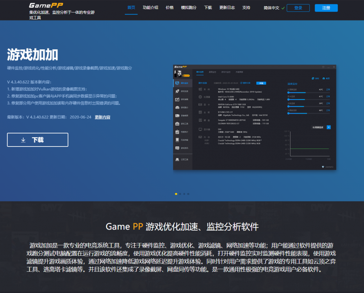Viewport: 364px width, 293px height.
Task: Select 游戏滤镜 filter icon in preview sidebar
Action: 177,99
